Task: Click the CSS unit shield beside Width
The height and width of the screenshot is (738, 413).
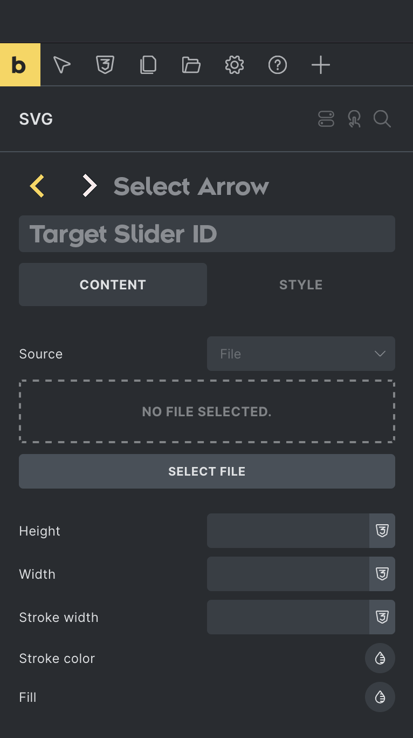Action: (x=381, y=574)
